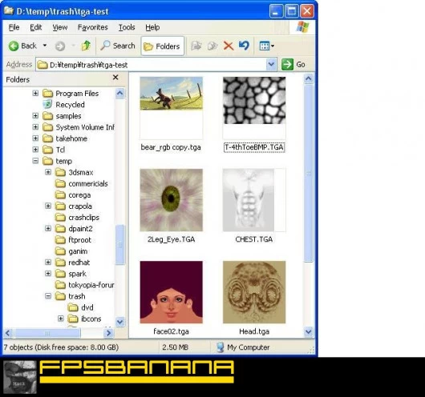Viewport: 425px width, 397px height.
Task: Click the Windows flag logo
Action: [x=302, y=27]
